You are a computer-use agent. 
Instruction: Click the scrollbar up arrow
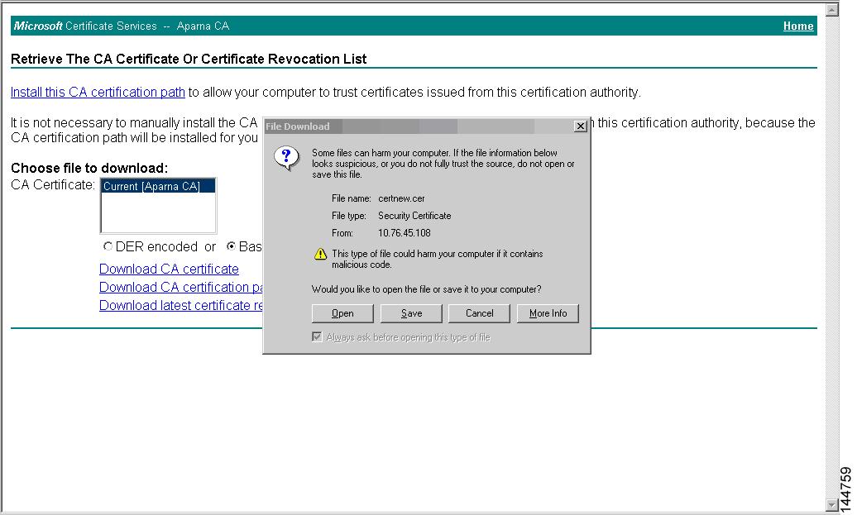point(831,9)
